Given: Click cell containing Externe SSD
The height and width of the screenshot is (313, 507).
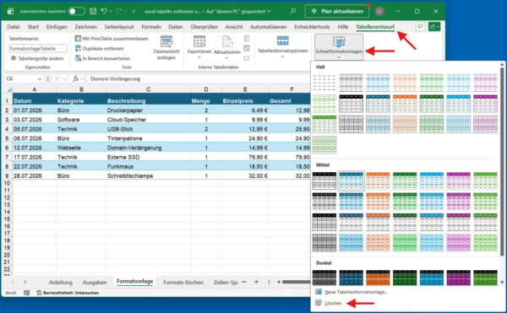Looking at the screenshot, I should click(x=148, y=157).
